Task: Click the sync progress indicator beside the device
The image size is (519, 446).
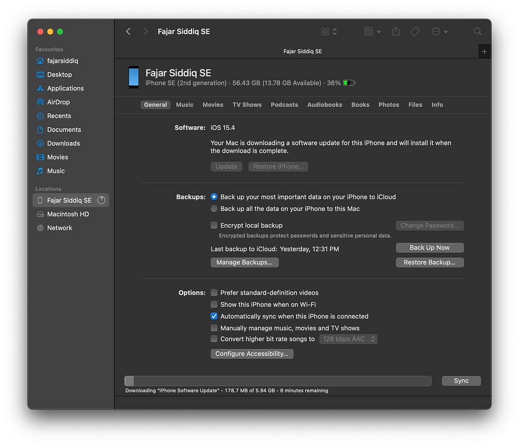Action: click(101, 200)
